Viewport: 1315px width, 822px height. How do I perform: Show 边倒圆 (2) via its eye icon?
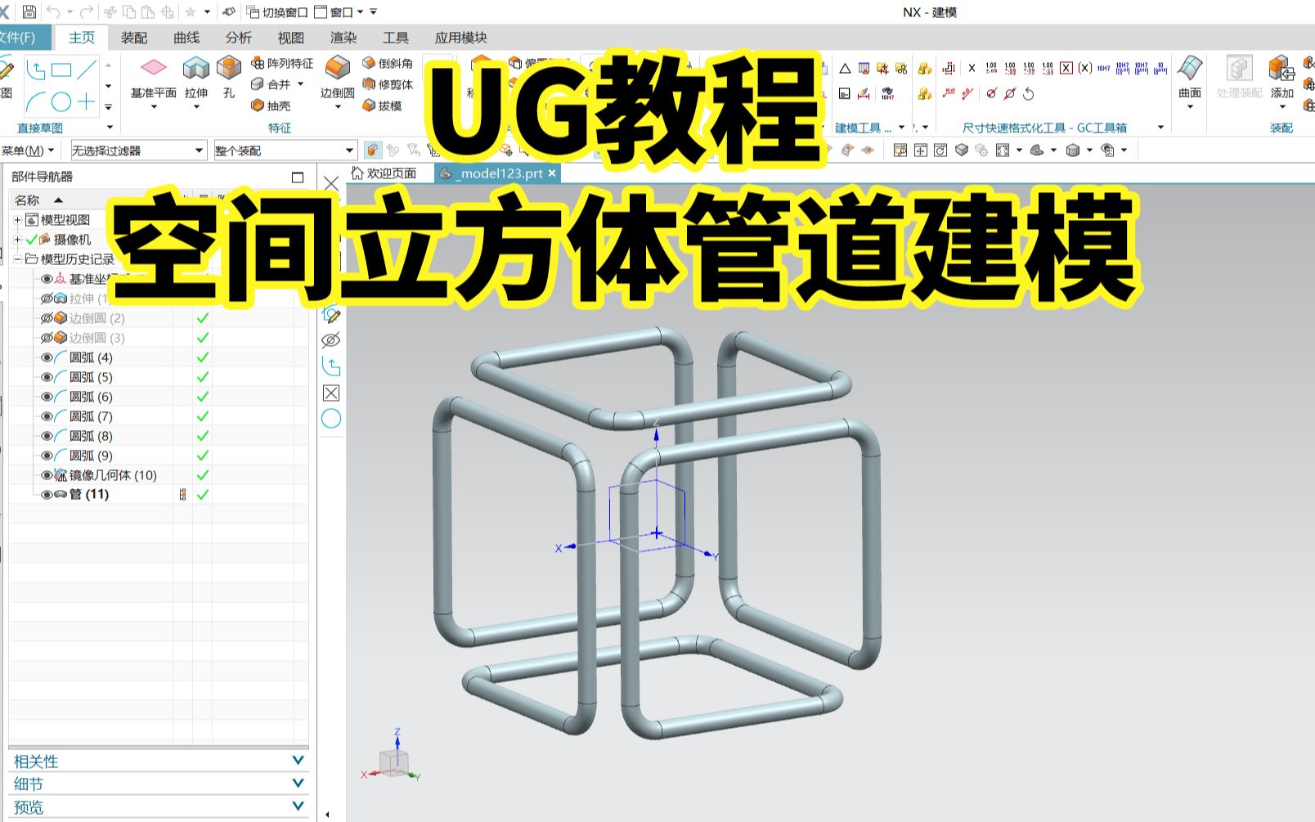click(x=47, y=318)
